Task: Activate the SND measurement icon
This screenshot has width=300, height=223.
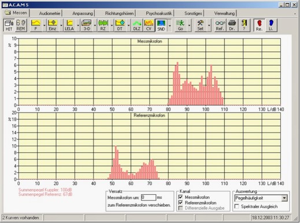Action: 161,25
